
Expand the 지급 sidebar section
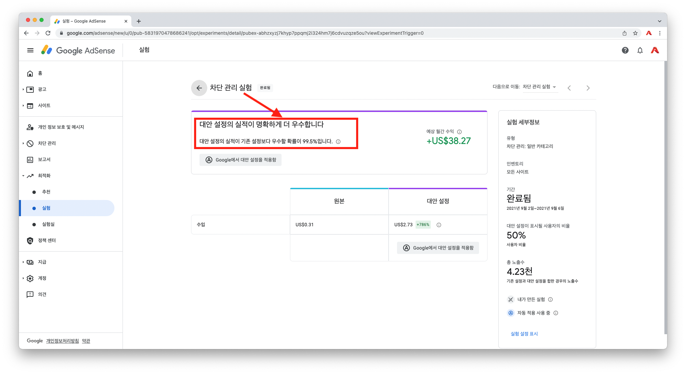pos(23,262)
